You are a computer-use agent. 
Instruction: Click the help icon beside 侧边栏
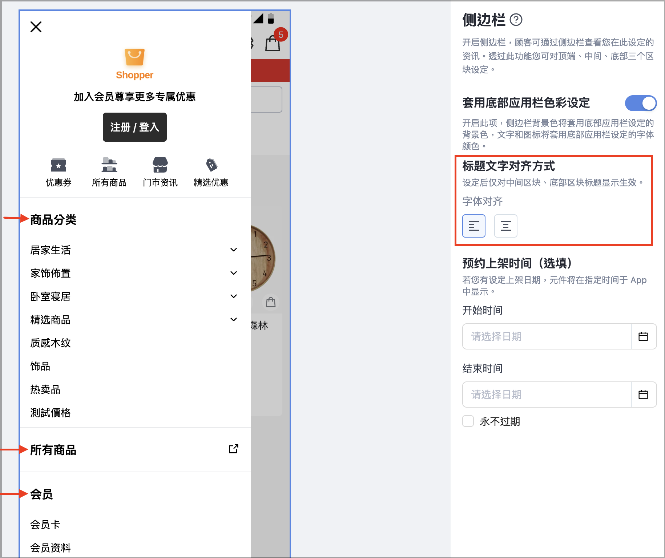[x=516, y=20]
